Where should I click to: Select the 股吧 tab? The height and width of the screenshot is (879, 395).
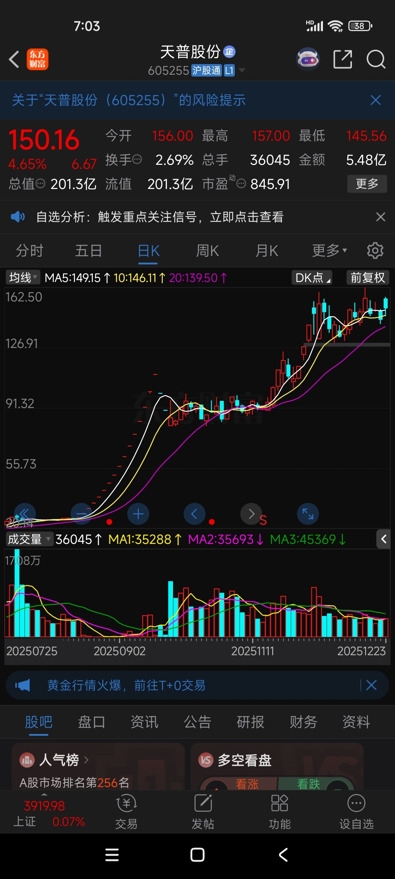(x=38, y=722)
